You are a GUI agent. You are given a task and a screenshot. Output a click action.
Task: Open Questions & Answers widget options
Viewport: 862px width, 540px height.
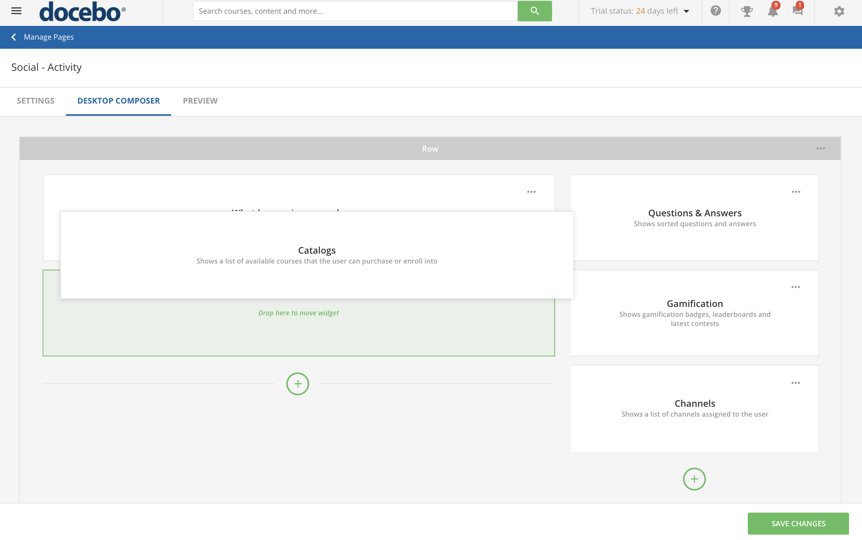pos(796,192)
